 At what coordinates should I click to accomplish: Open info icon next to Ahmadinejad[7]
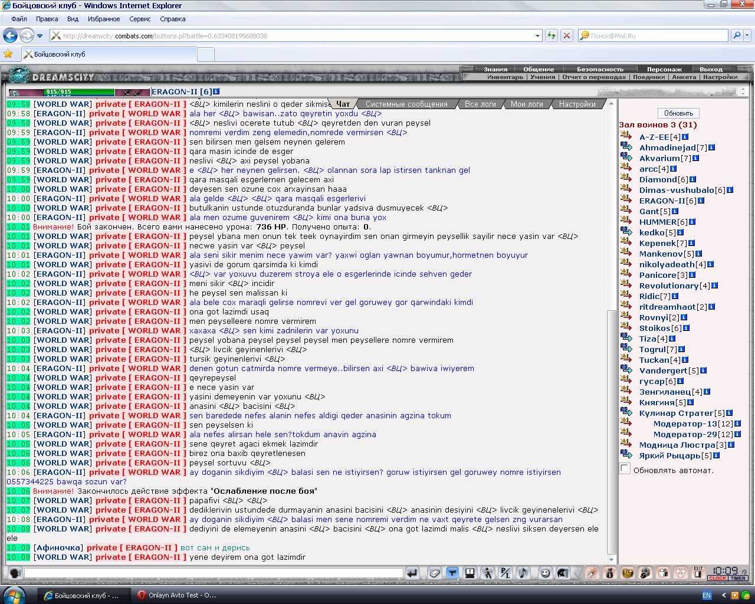(712, 147)
